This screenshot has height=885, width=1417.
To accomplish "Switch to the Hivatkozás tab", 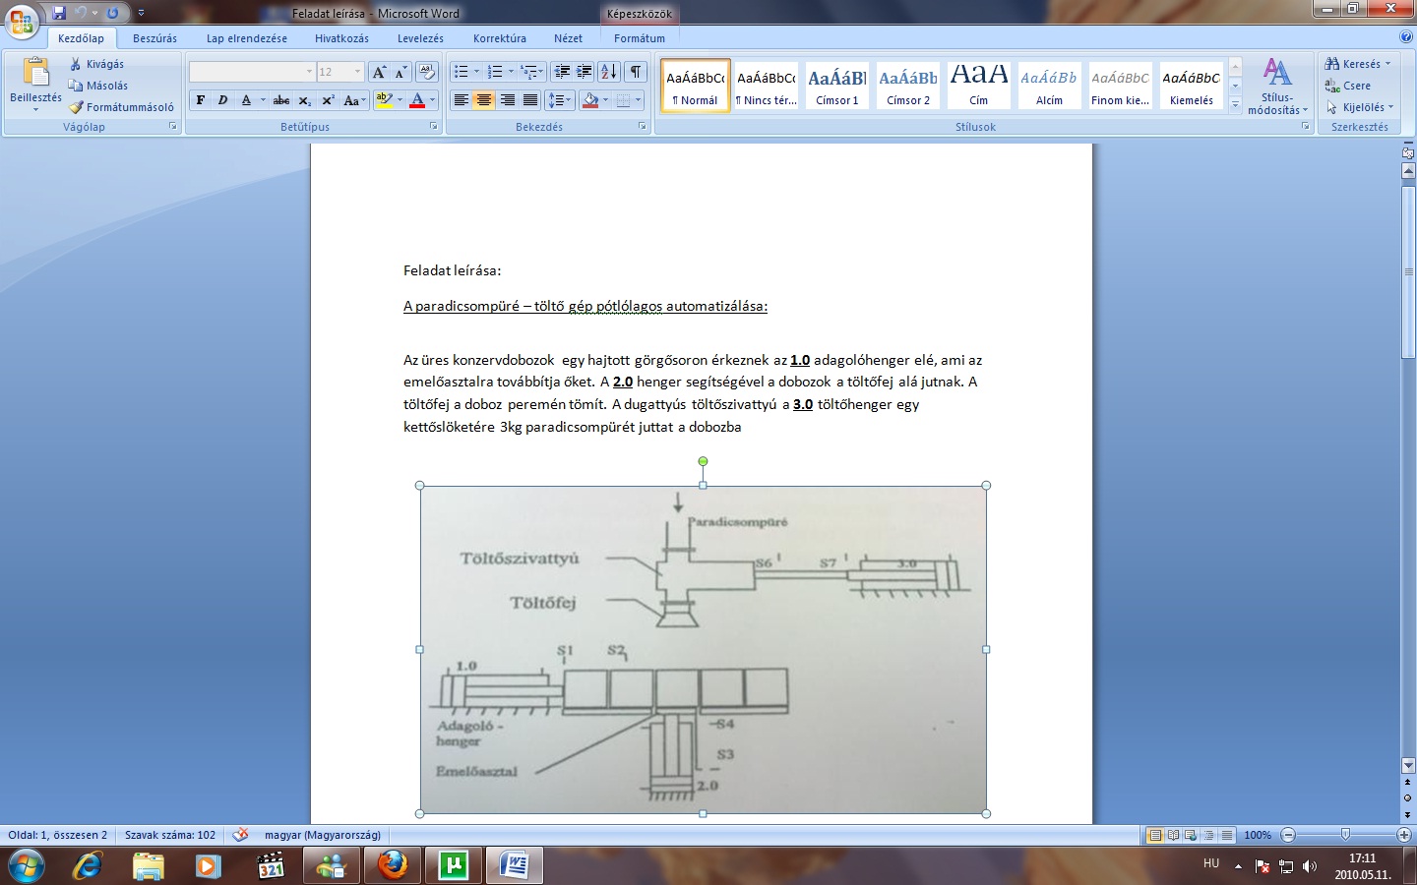I will point(341,38).
